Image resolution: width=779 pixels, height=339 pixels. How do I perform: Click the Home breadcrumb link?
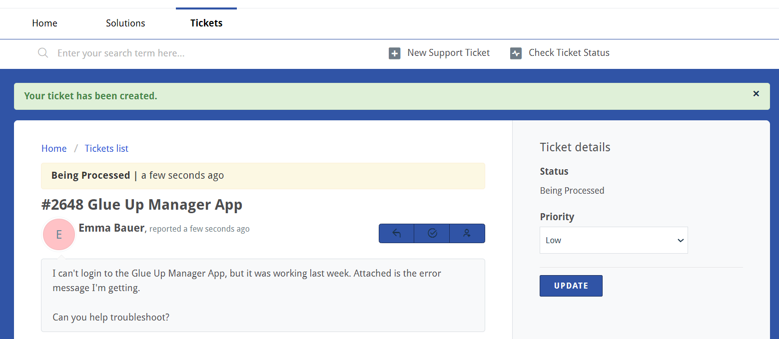pyautogui.click(x=54, y=148)
